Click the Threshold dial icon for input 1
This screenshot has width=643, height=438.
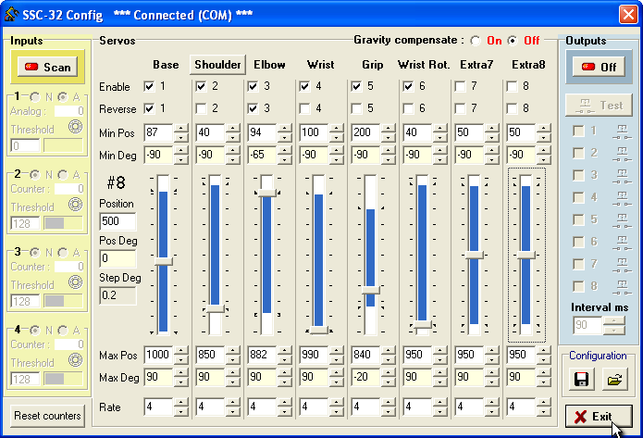click(x=76, y=127)
